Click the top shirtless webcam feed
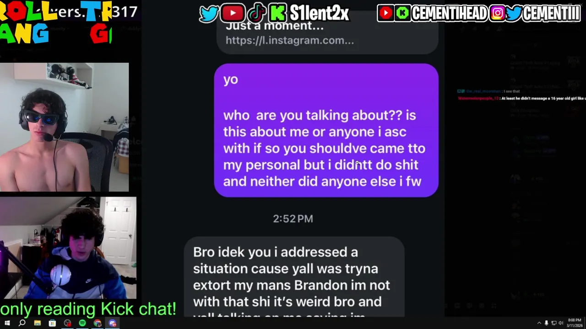 pos(65,127)
